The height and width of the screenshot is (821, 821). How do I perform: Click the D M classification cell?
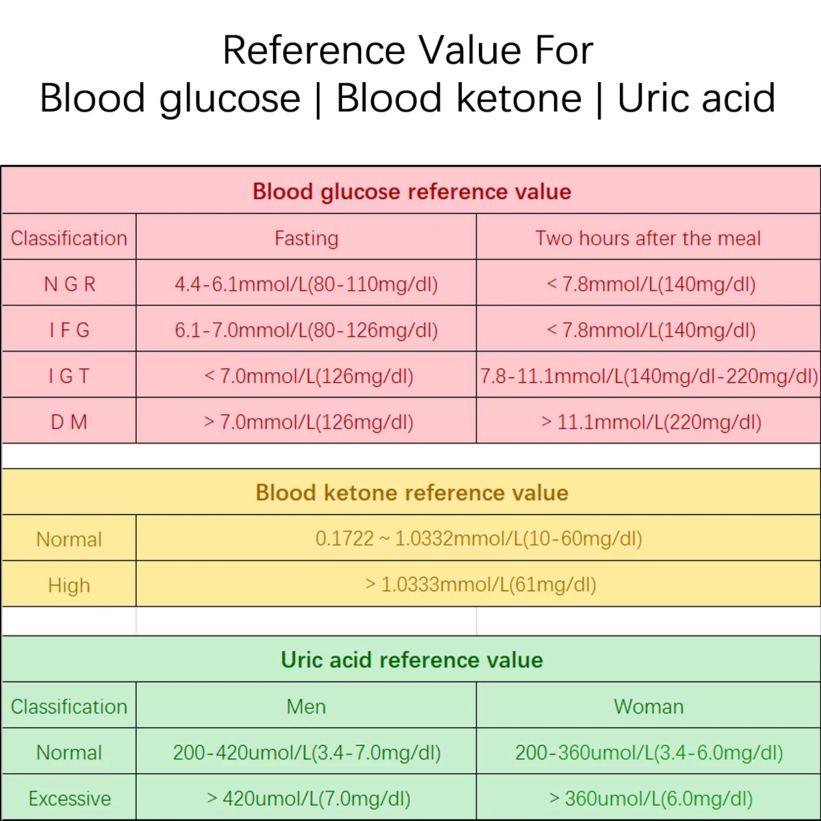[69, 421]
